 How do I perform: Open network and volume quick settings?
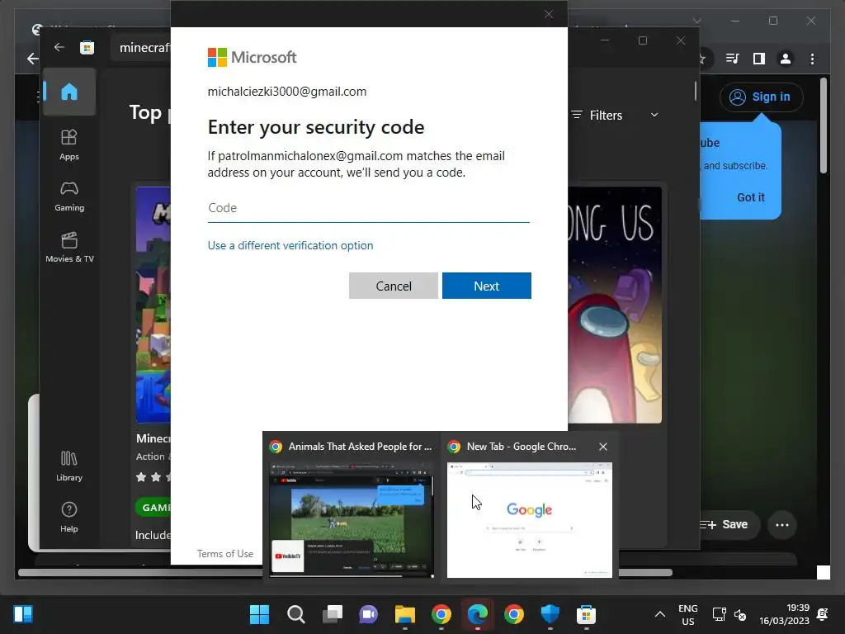729,614
